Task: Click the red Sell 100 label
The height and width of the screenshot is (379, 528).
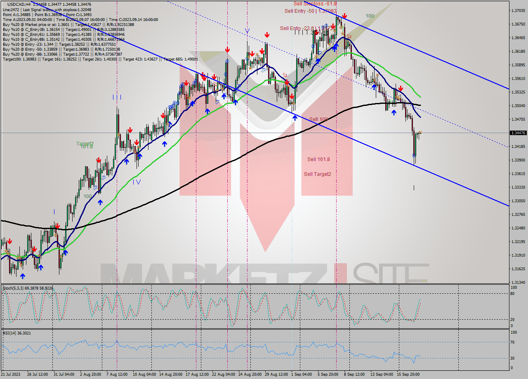Action: 318,119
